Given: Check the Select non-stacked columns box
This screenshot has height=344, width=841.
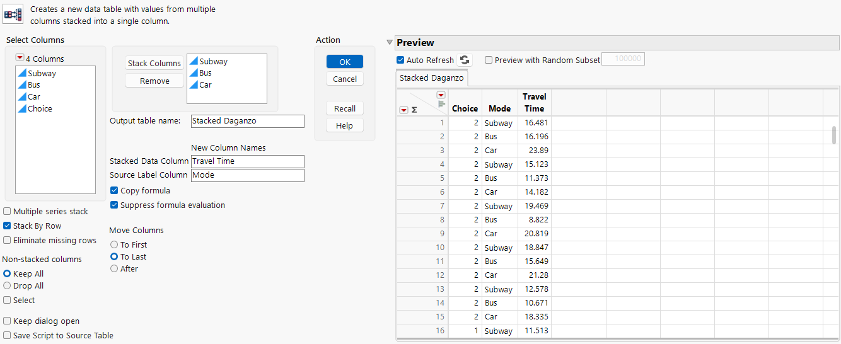Looking at the screenshot, I should pos(7,300).
